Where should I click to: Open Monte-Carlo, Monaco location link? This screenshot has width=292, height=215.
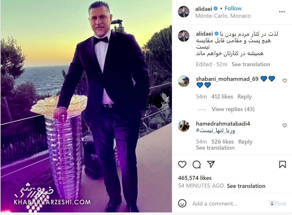tap(223, 16)
